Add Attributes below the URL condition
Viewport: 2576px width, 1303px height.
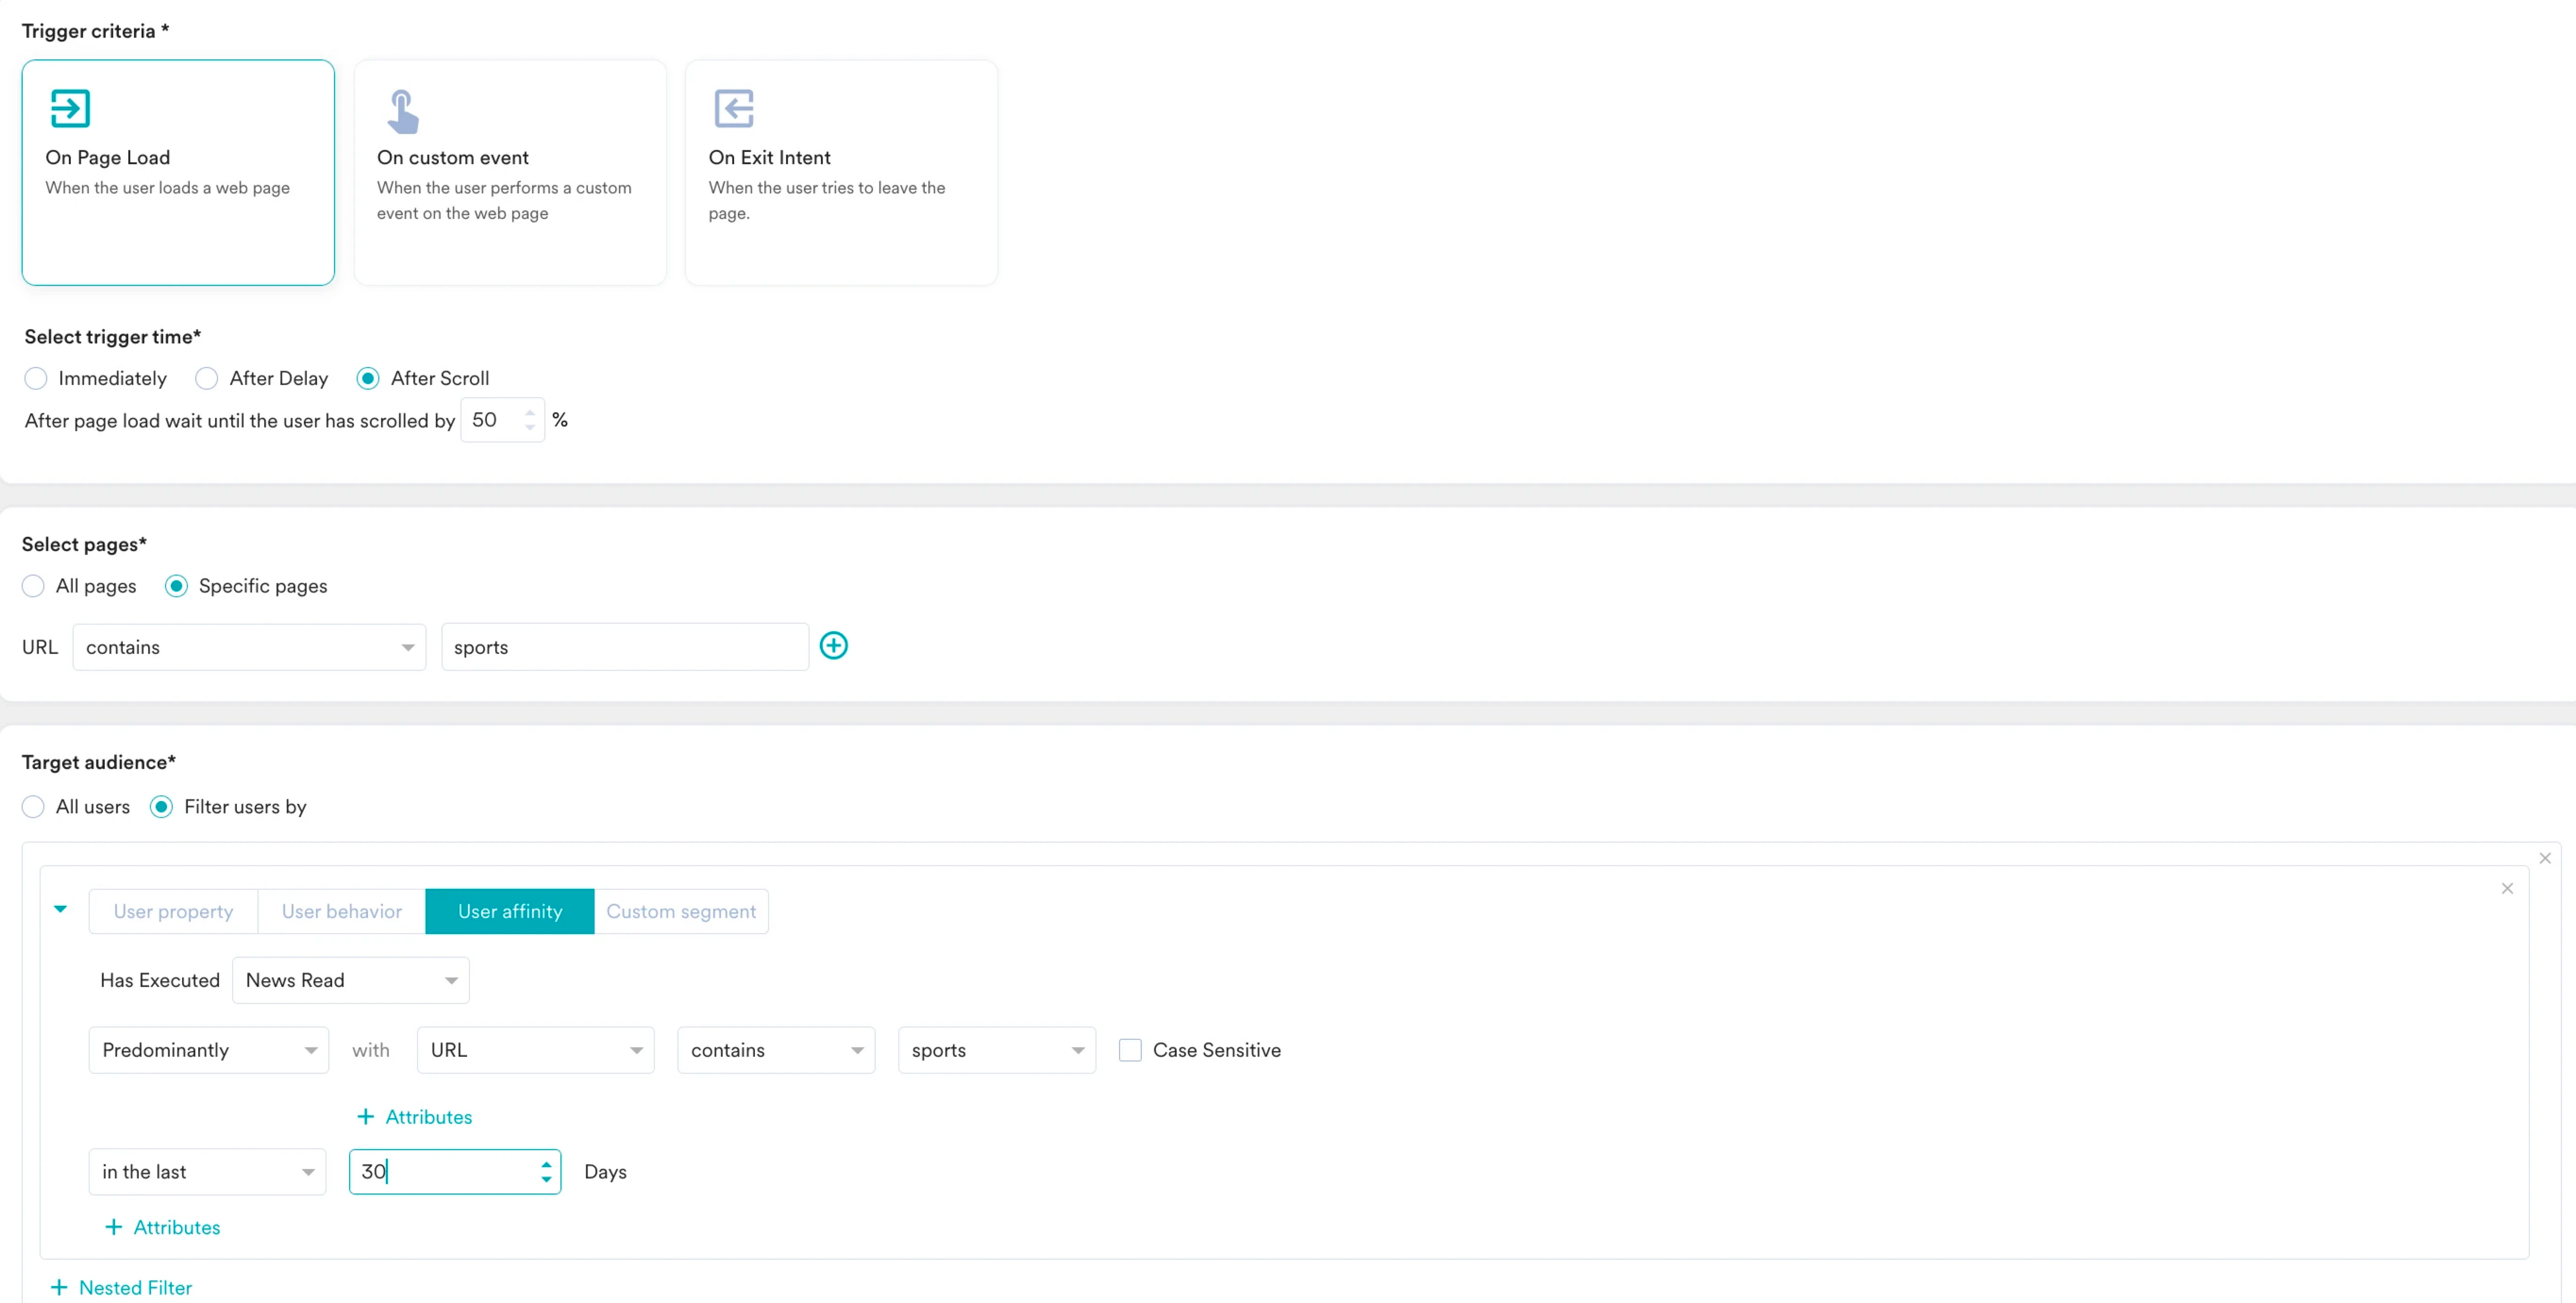pyautogui.click(x=415, y=1117)
